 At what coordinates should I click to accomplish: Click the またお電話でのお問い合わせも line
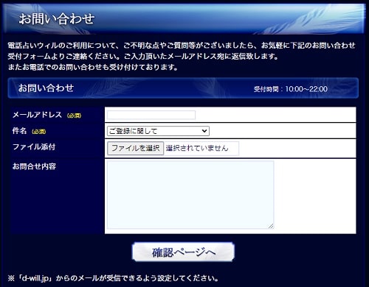point(93,67)
